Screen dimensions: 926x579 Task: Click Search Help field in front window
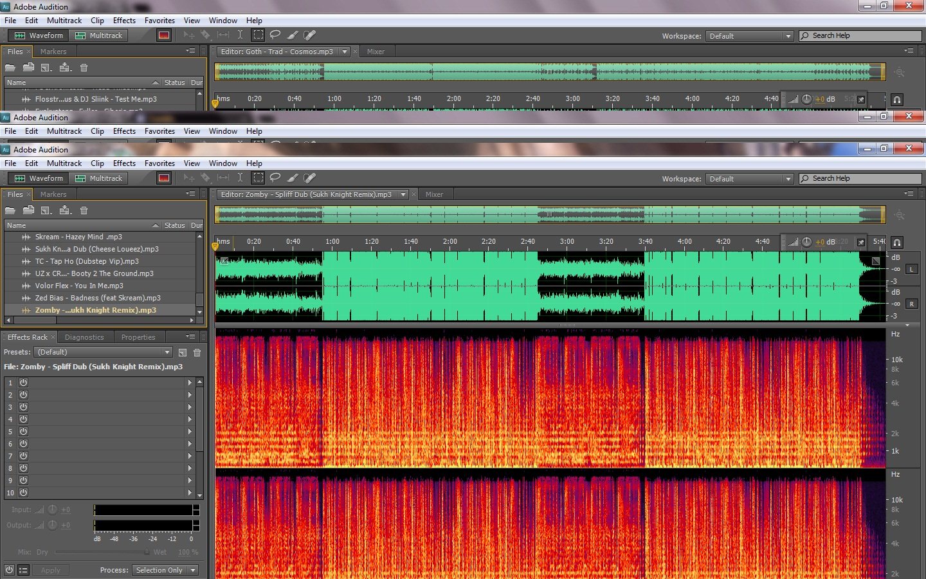point(860,179)
